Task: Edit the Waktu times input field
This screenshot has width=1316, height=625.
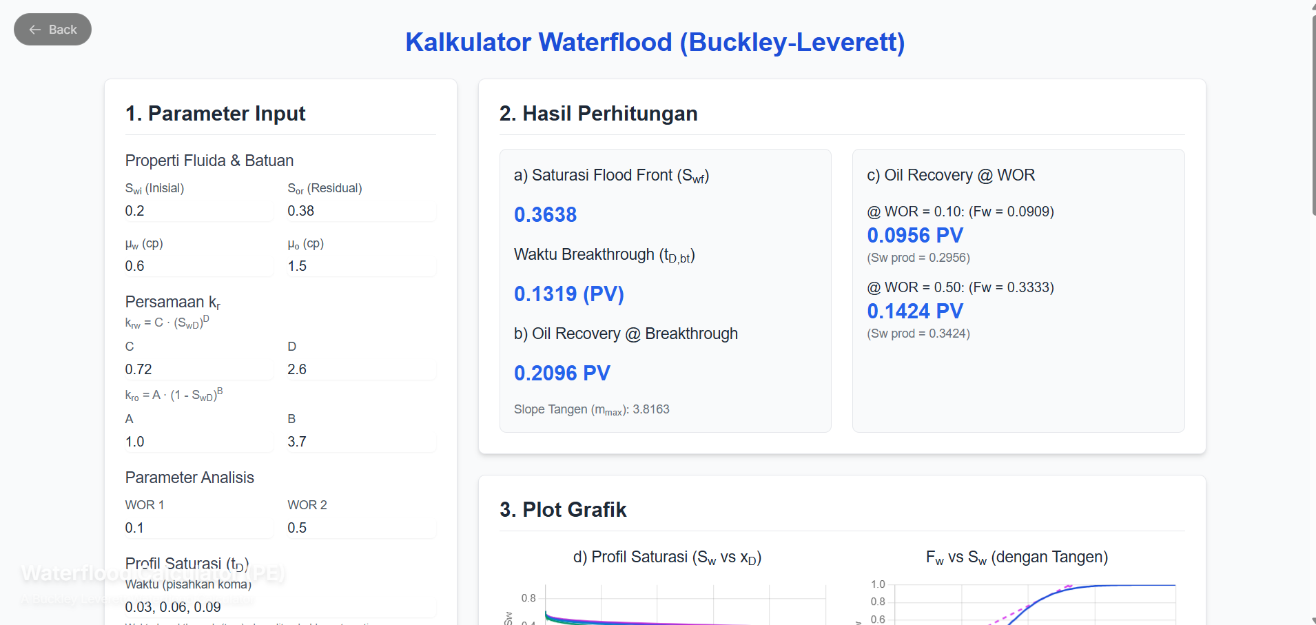Action: point(280,607)
